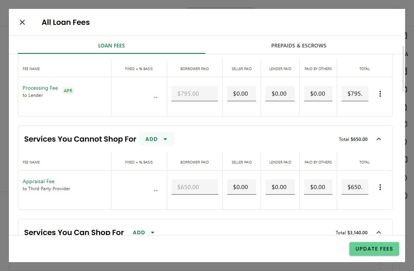Edit Processing Fee Lender Paid amount
This screenshot has height=271, width=414.
click(280, 94)
